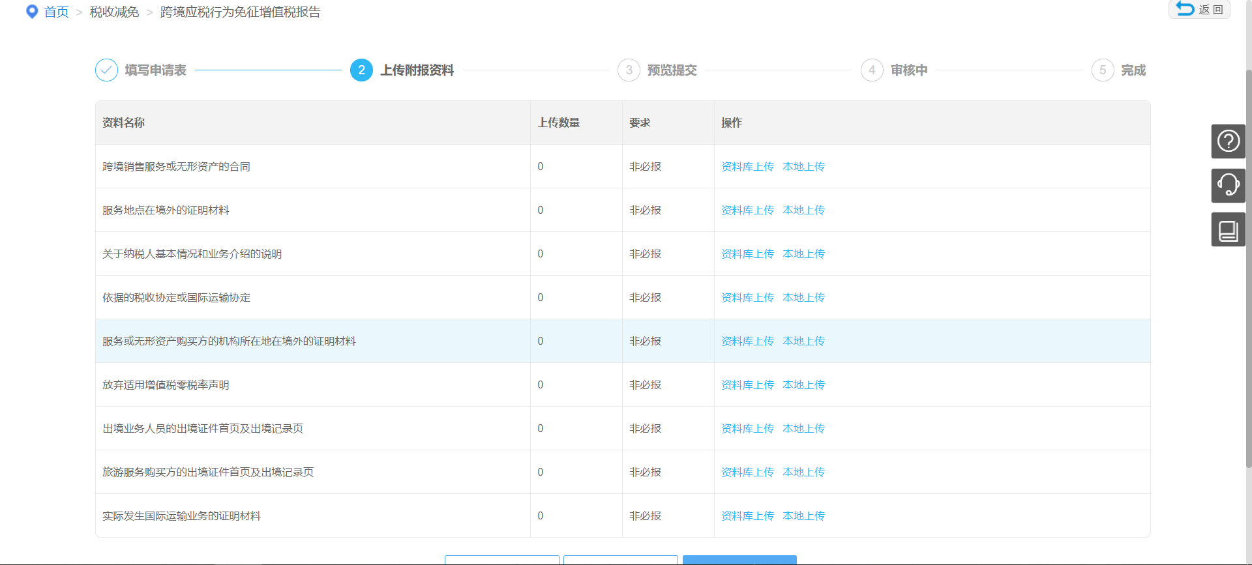Screen dimensions: 1252x565
Task: Click 资料库上传 for 放弃适用增值税零税率声明
Action: click(747, 384)
